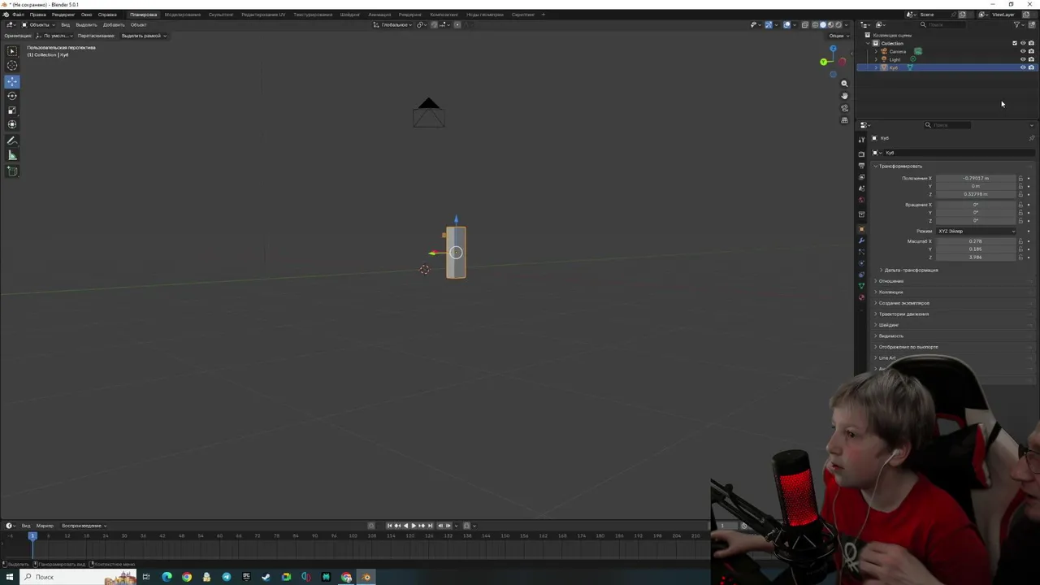Screen dimensions: 1040x585
Task: Disable Light in renders icon
Action: point(1031,59)
